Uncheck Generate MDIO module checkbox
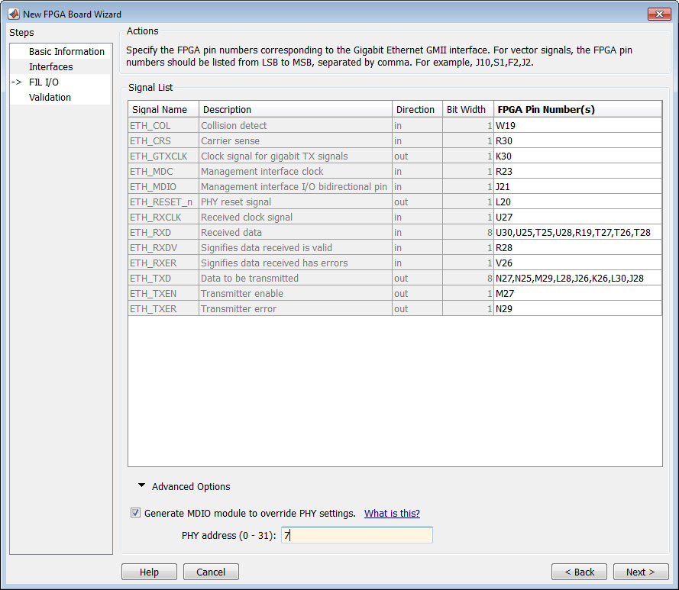679x590 pixels. click(x=135, y=513)
